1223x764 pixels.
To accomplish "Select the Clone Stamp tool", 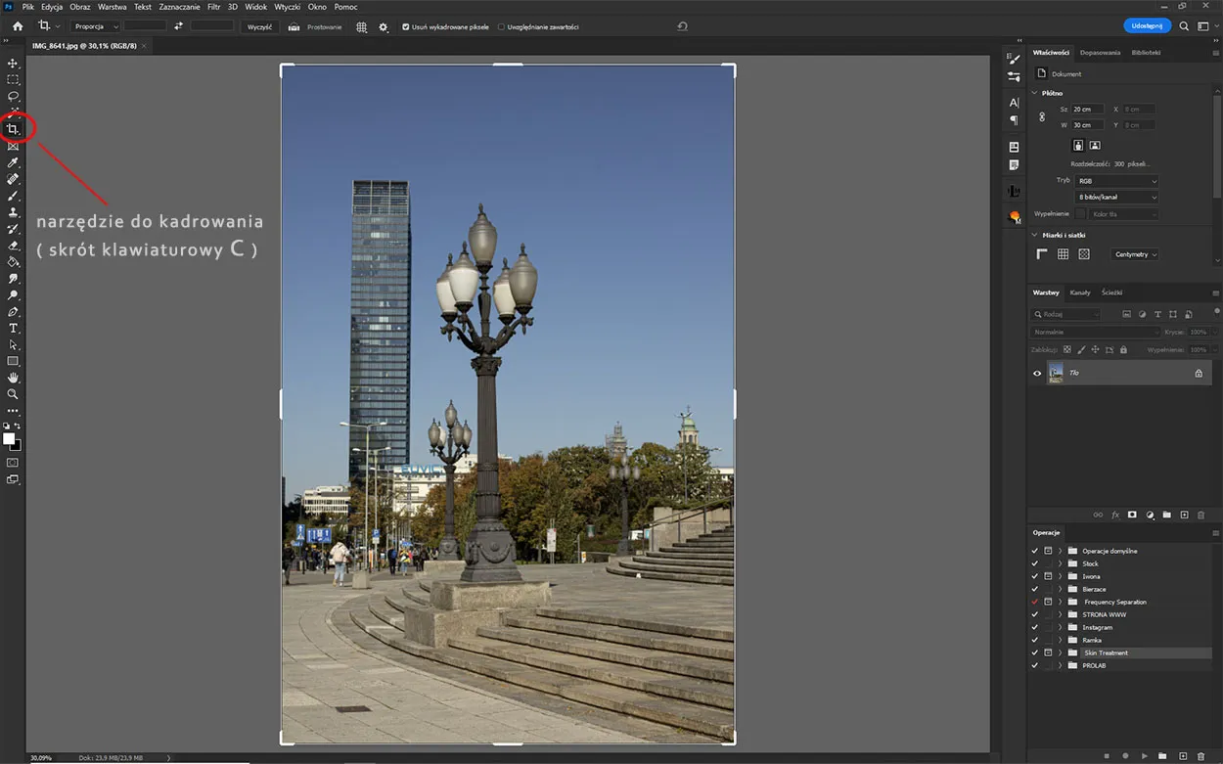I will 13,211.
